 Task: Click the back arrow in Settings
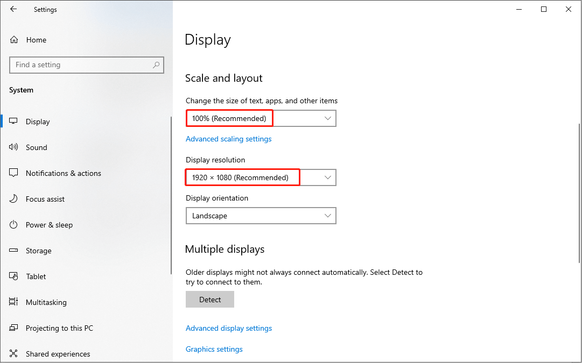pos(13,9)
